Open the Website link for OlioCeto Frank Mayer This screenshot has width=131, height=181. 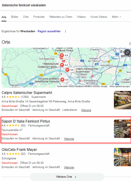[x=69, y=167]
